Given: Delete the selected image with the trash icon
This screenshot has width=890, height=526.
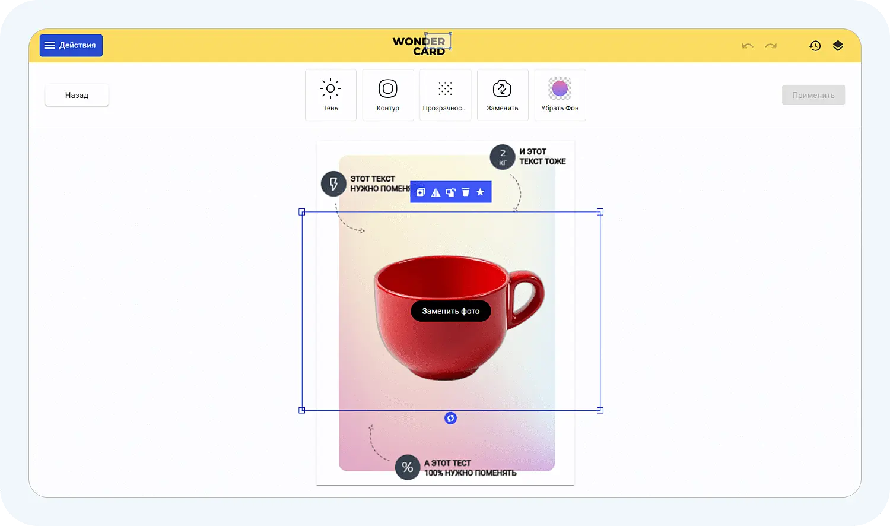Looking at the screenshot, I should pyautogui.click(x=466, y=191).
